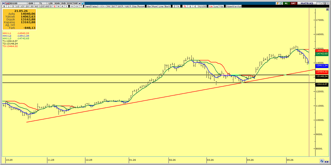The height and width of the screenshot is (165, 331).
Task: Click the AL buy button
Action: pos(287,3)
